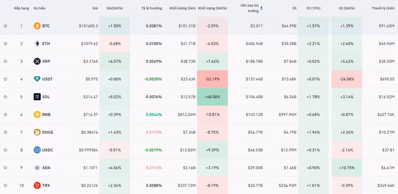The height and width of the screenshot is (194, 398).
Task: Click the BNB coin icon
Action: click(37, 115)
